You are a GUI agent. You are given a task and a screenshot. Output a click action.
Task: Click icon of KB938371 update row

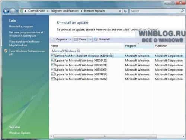(x=53, y=65)
